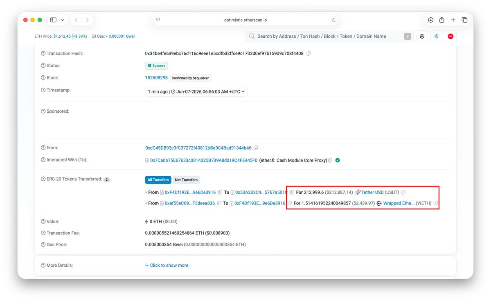This screenshot has height=302, width=491.
Task: Expand Click to show more details
Action: 167,266
